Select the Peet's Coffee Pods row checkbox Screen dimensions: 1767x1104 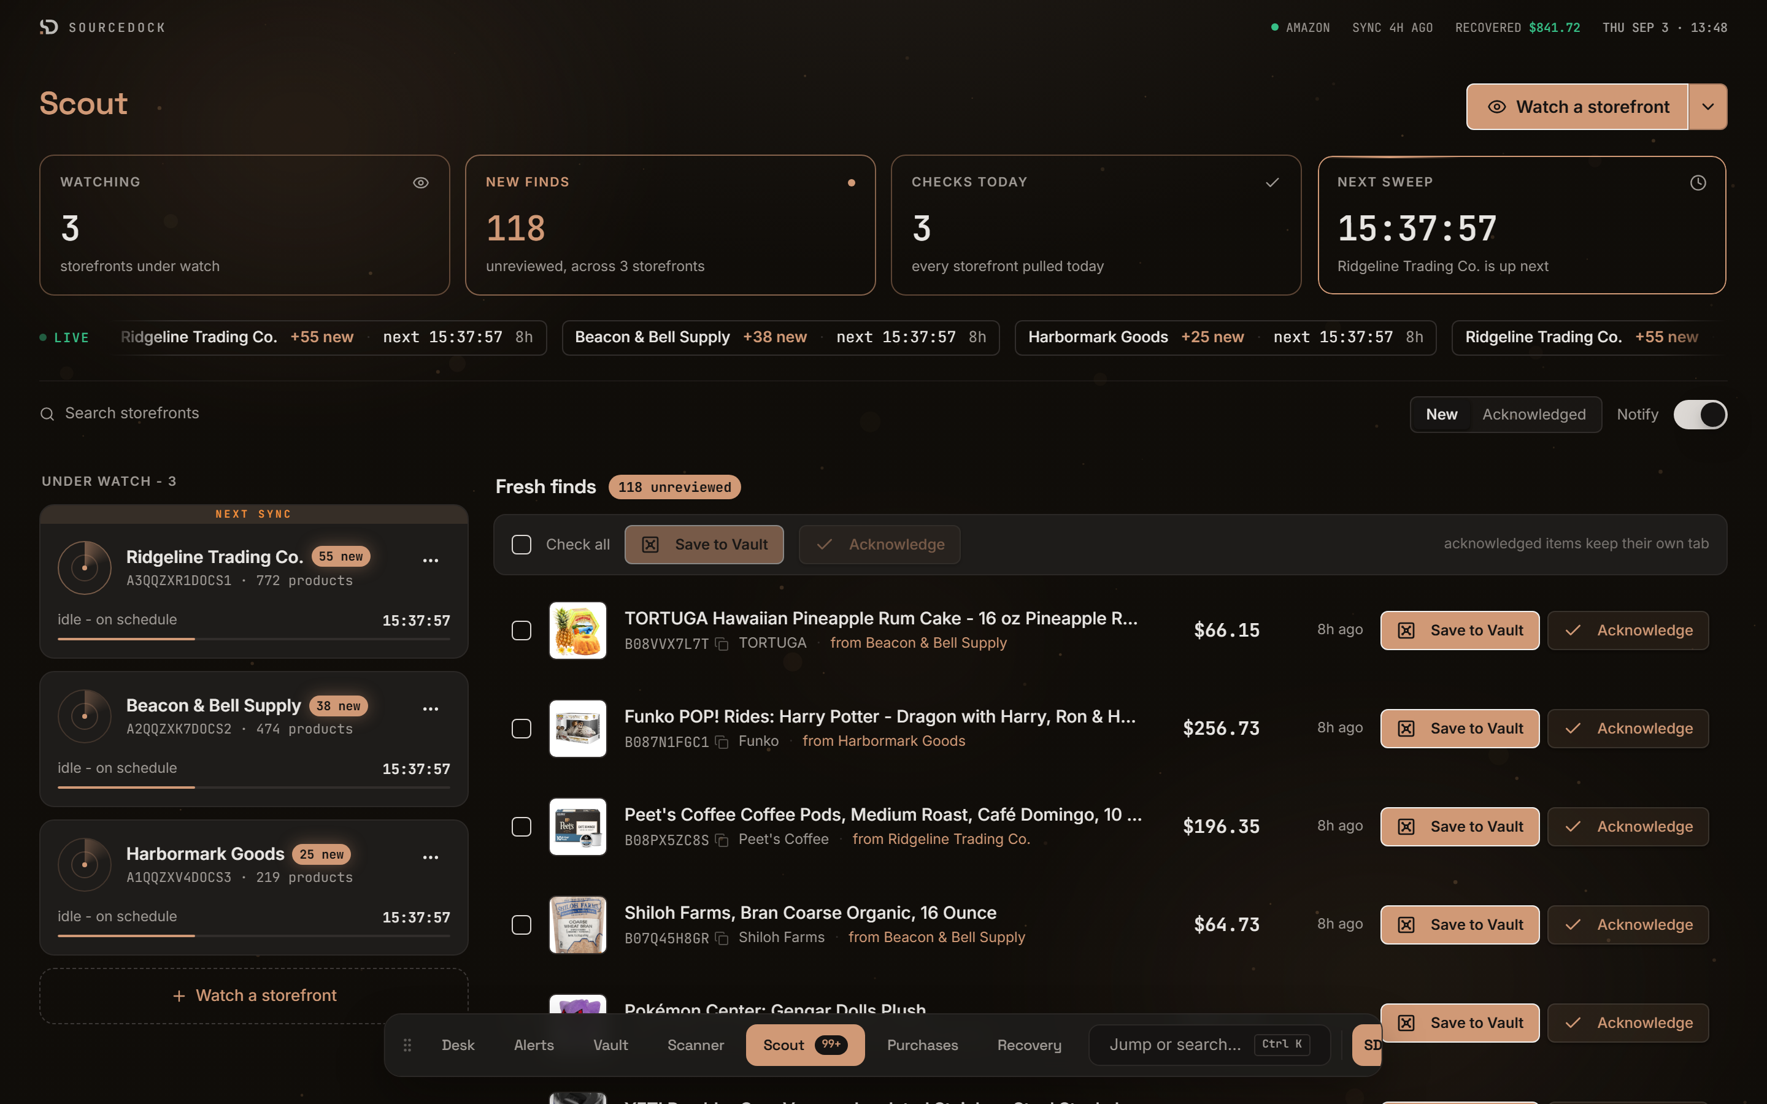[522, 827]
